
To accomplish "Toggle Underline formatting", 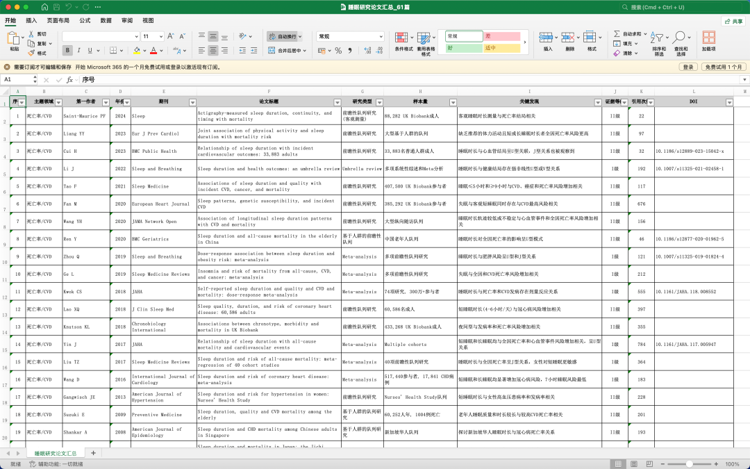I will [x=90, y=50].
